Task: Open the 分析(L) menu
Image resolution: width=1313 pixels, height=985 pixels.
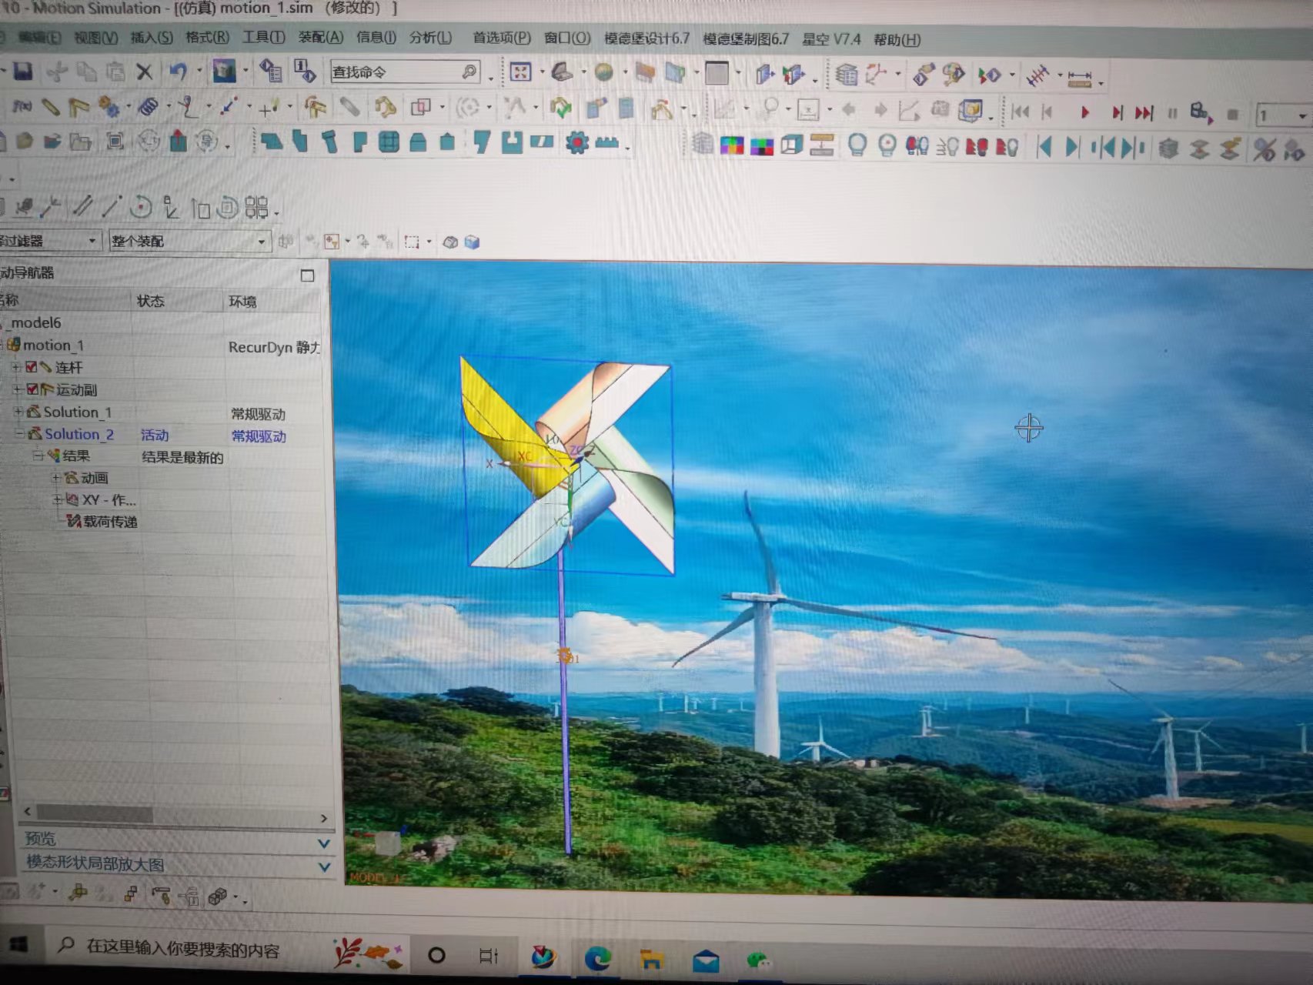Action: [430, 38]
